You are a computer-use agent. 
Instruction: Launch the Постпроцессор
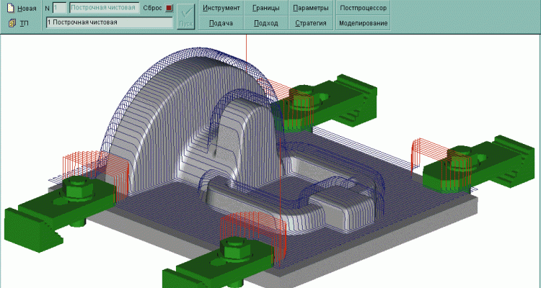pyautogui.click(x=364, y=9)
